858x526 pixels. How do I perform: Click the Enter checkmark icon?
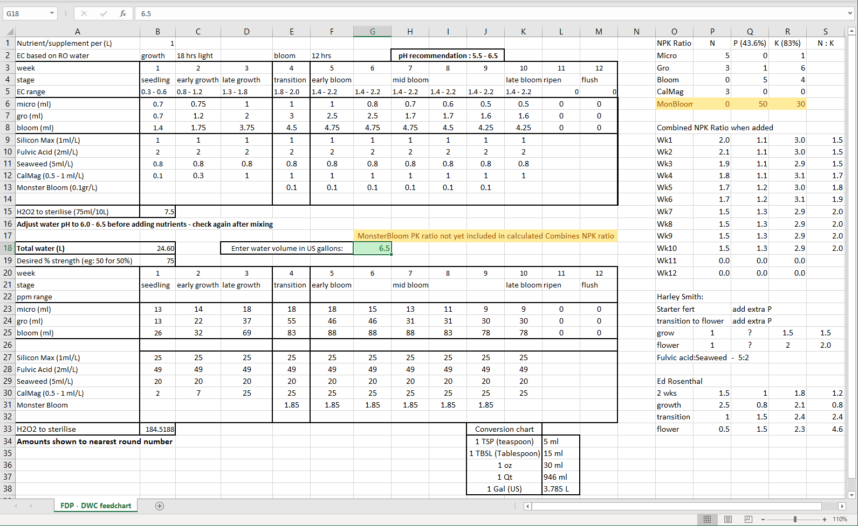click(x=104, y=13)
